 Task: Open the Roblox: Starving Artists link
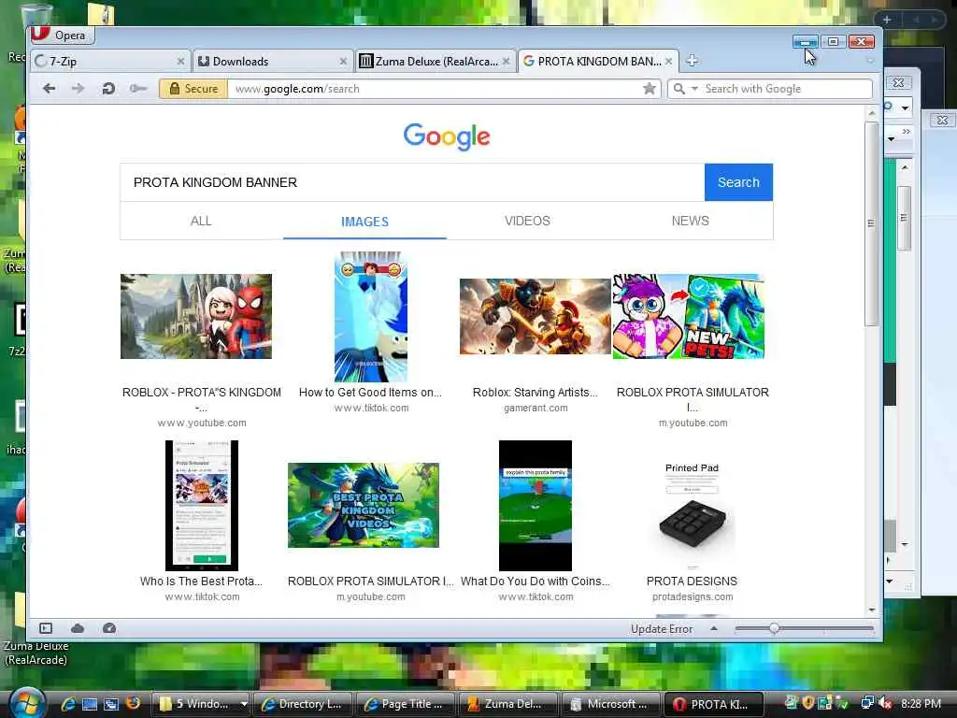pyautogui.click(x=536, y=392)
